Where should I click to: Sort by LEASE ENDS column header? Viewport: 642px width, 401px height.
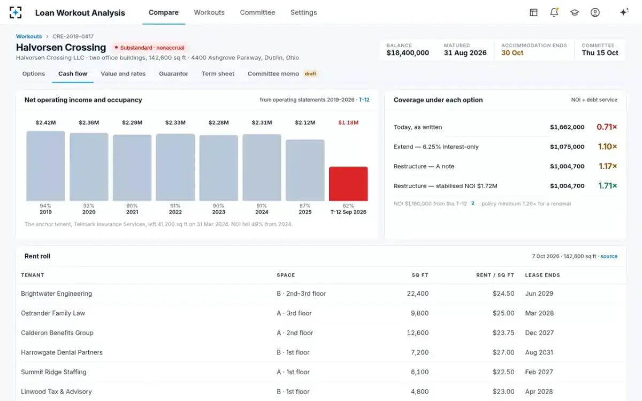coord(543,275)
